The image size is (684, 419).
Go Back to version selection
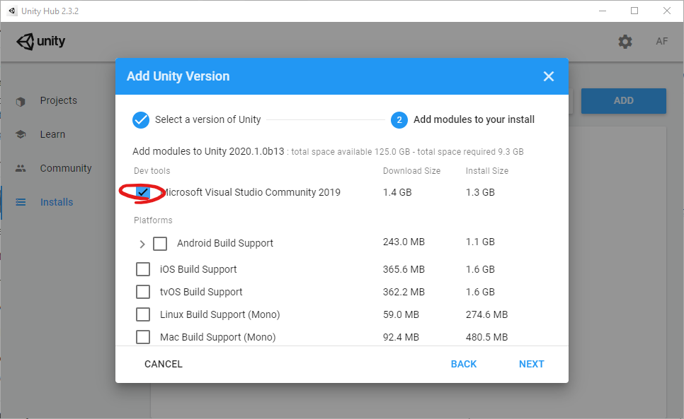(464, 364)
